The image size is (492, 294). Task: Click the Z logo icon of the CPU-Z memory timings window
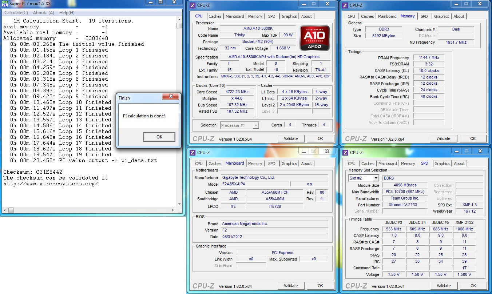(345, 5)
